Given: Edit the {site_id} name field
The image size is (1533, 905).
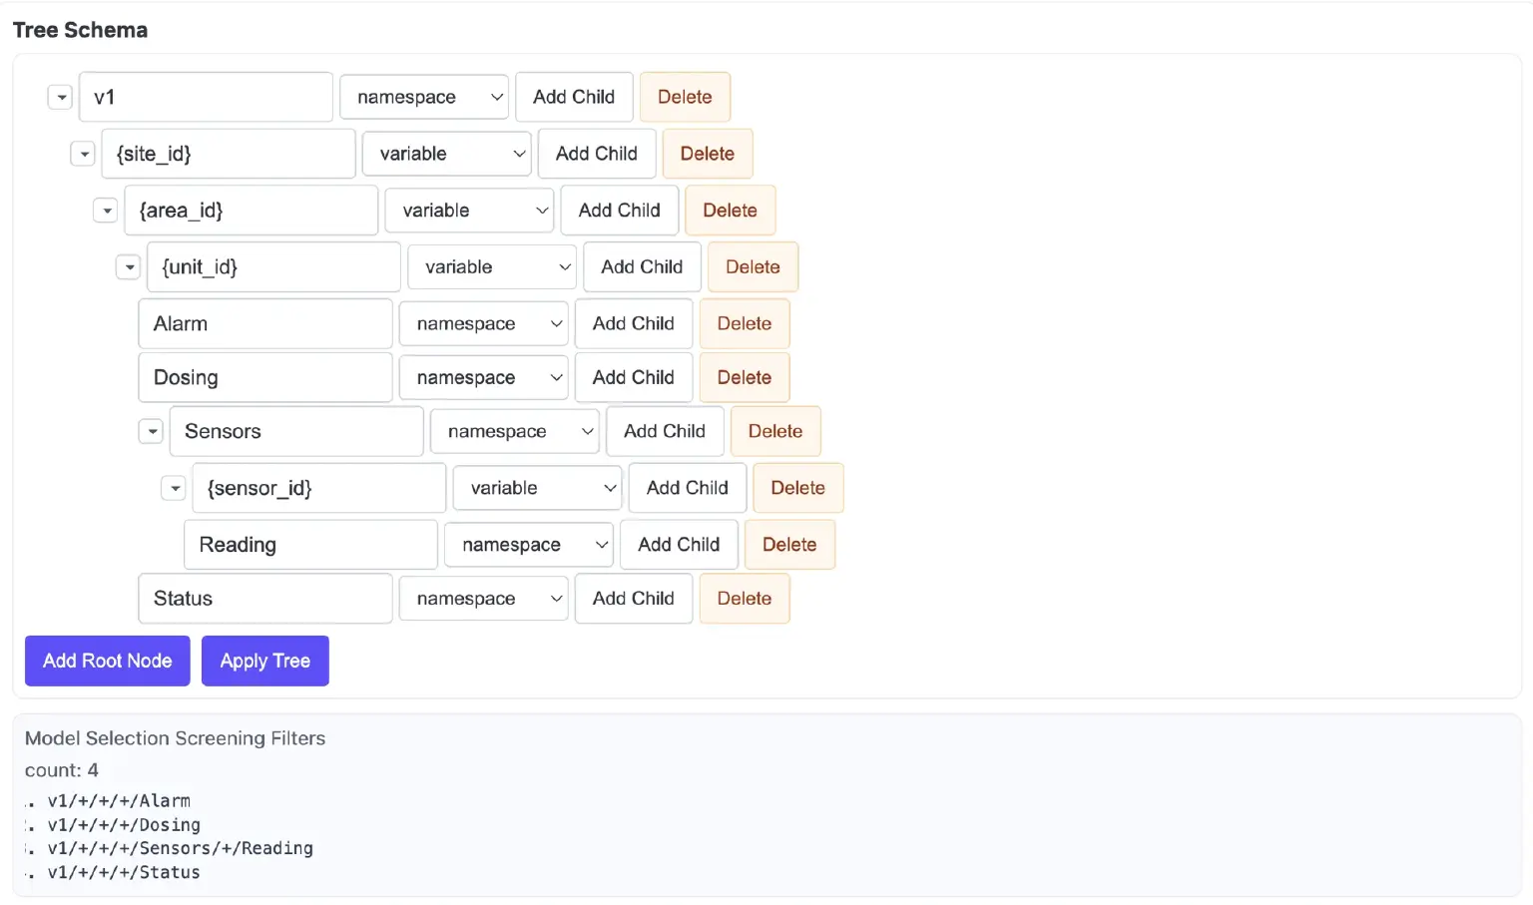Looking at the screenshot, I should (x=229, y=154).
